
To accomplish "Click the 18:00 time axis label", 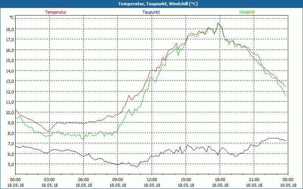I will coord(220,180).
